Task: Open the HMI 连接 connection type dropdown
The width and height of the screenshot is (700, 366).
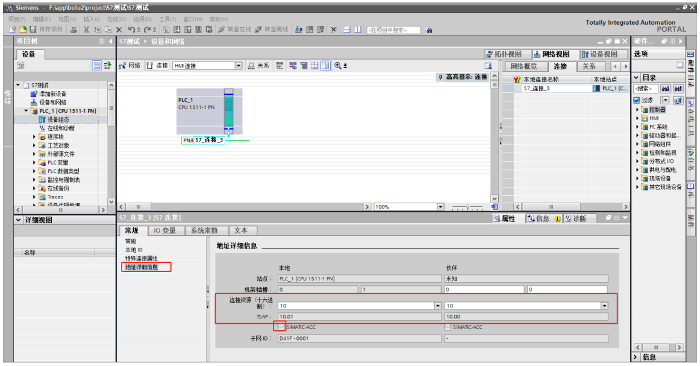Action: [x=239, y=66]
